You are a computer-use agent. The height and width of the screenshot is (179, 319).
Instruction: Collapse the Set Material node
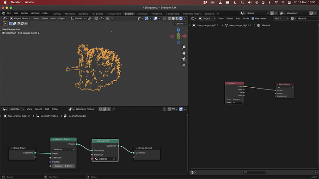(95, 141)
